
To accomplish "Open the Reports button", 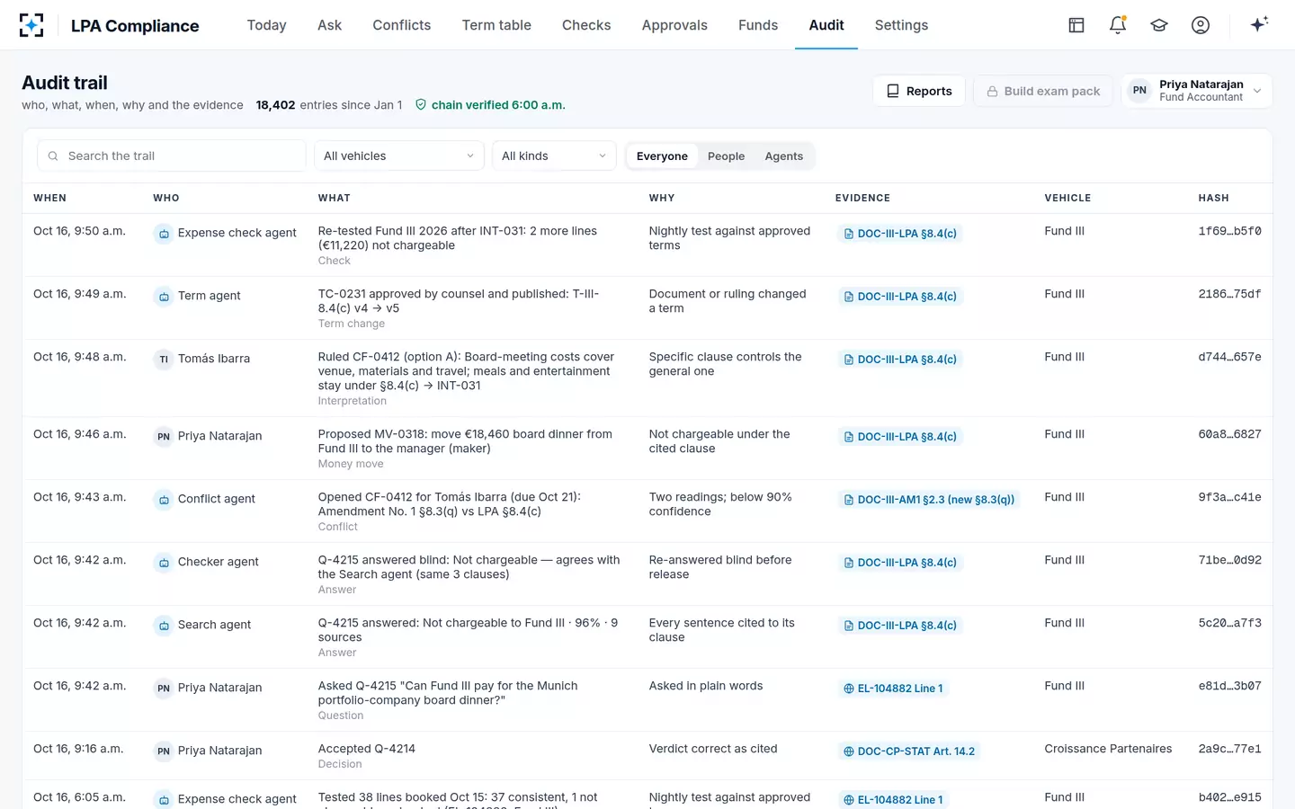I will coord(919,91).
